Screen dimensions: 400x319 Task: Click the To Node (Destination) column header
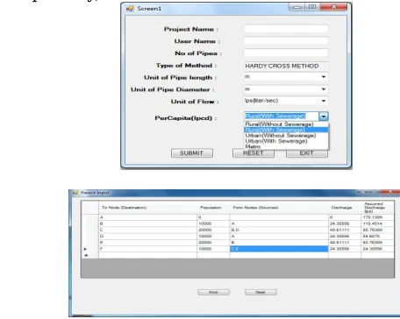147,208
